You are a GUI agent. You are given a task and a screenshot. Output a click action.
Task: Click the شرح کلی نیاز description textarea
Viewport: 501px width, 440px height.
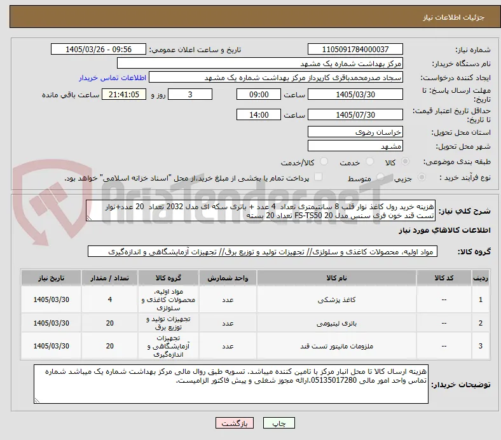[261, 210]
